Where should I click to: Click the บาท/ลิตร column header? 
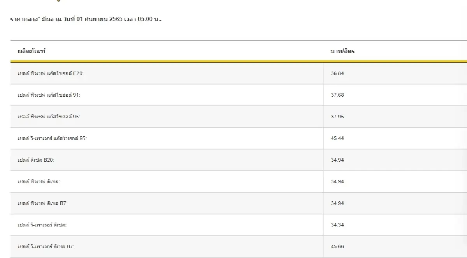[342, 51]
